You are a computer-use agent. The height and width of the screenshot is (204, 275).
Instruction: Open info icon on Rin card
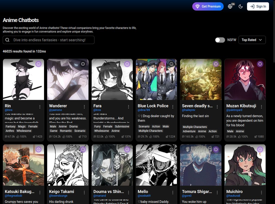point(38,64)
